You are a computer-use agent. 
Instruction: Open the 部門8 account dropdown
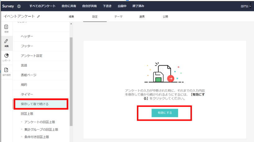pos(246,6)
